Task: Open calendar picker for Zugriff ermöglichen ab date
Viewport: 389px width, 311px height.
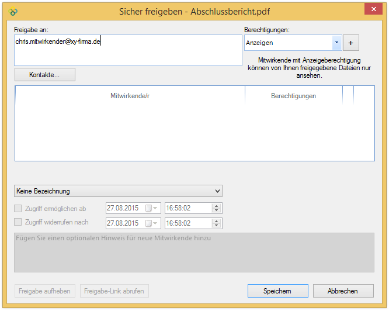Action: pos(151,208)
